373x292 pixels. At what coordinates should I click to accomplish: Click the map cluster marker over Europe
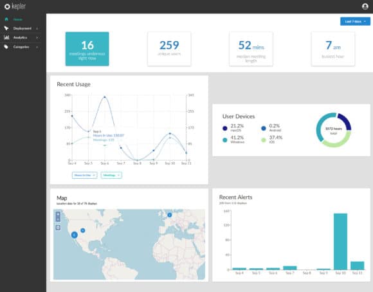[x=169, y=215]
